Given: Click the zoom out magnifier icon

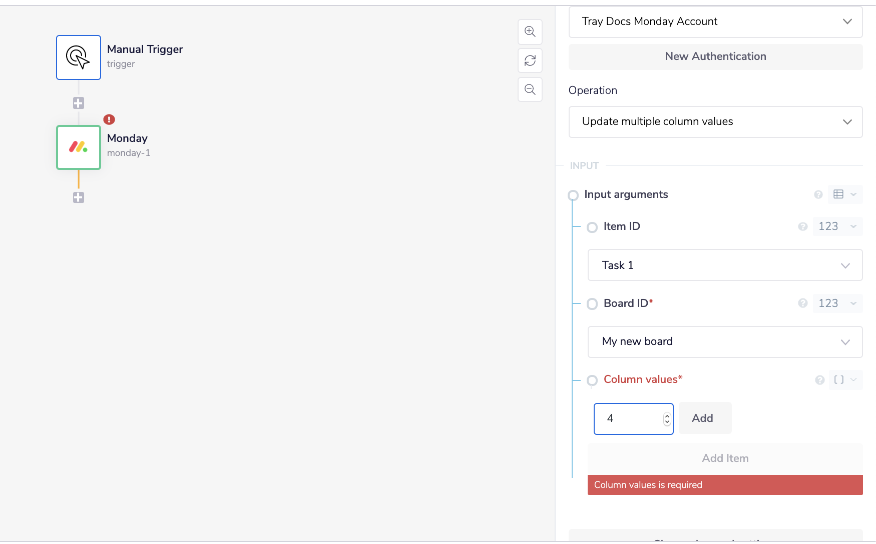Looking at the screenshot, I should pyautogui.click(x=530, y=89).
